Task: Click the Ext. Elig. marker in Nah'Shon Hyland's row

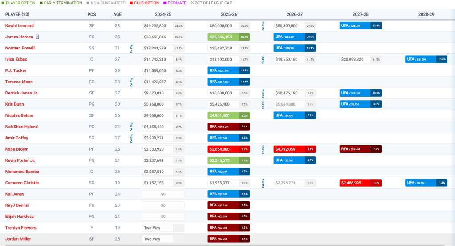Action: coord(132,127)
